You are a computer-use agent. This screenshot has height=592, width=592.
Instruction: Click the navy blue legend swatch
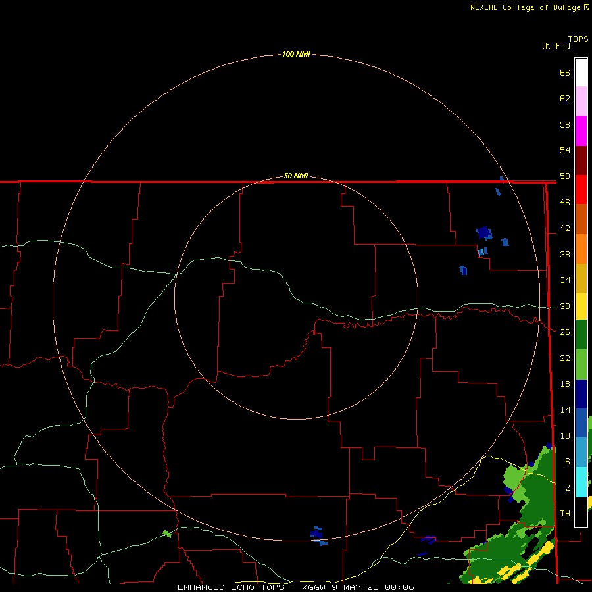tap(581, 394)
